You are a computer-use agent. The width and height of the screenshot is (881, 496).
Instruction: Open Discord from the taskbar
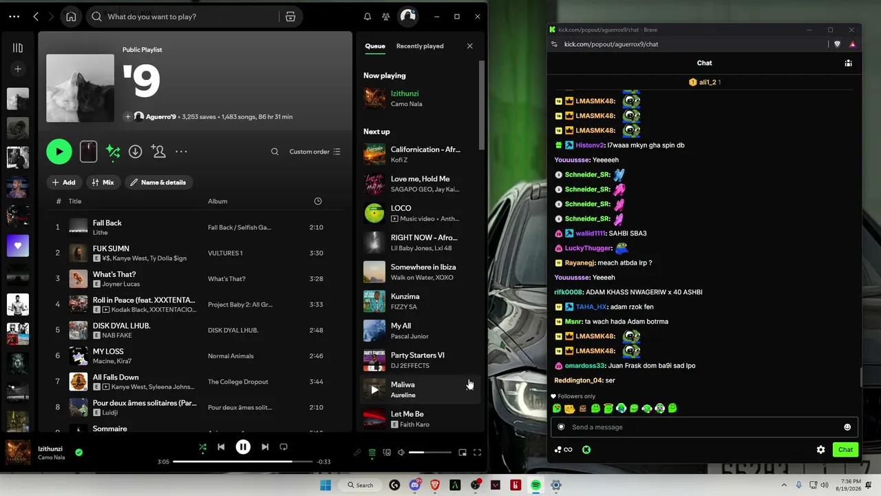(415, 485)
